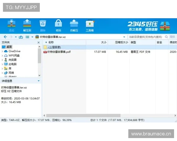Click the file list horizontal scrollbar thumb

pos(83,115)
